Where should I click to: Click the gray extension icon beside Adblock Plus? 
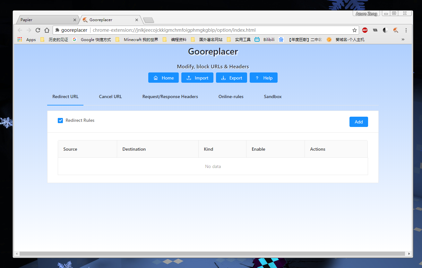point(375,30)
